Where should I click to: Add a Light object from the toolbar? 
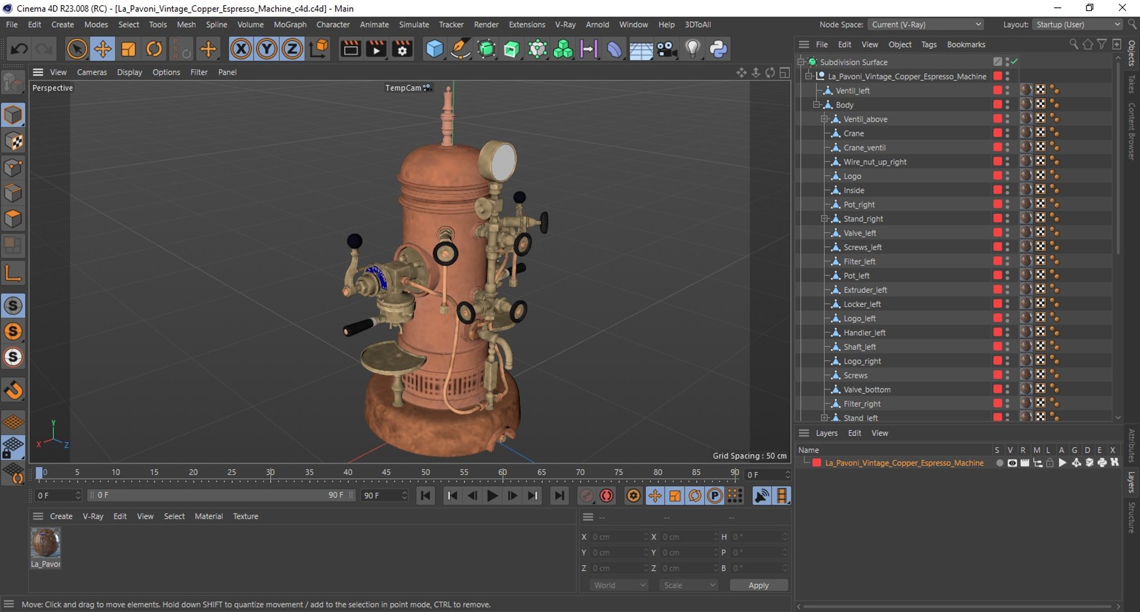click(692, 49)
